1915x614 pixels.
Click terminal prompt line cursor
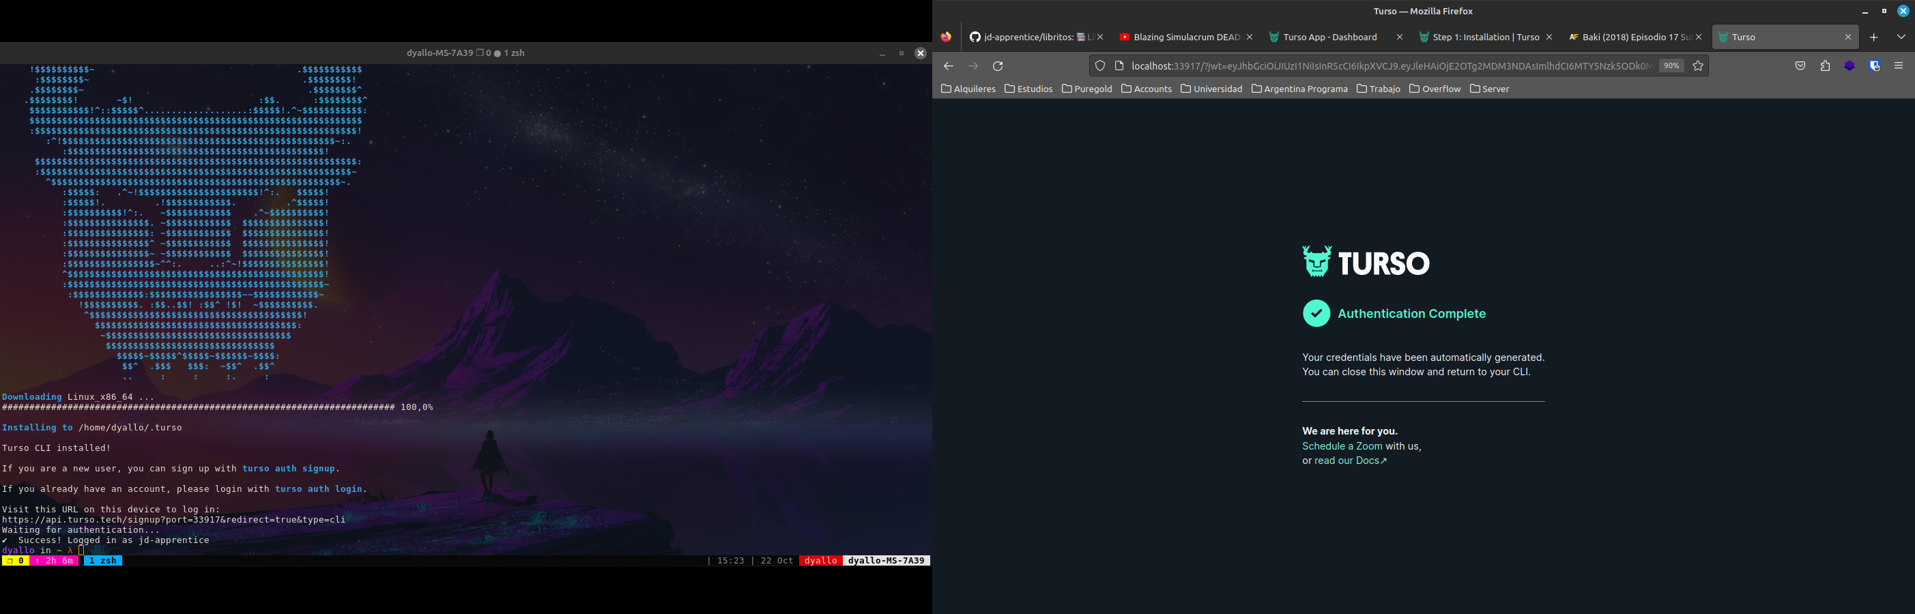[81, 551]
